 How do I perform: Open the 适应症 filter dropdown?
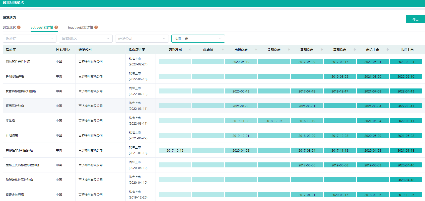[30, 39]
